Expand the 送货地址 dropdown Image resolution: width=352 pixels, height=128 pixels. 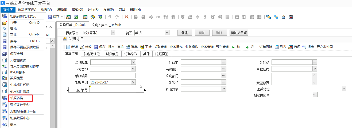click(345, 88)
